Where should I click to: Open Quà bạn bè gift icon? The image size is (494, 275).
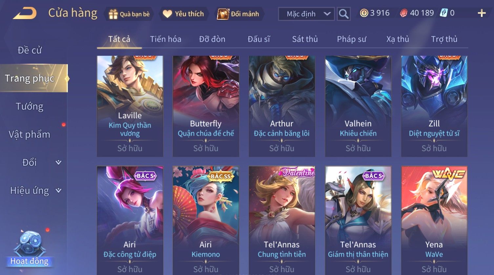click(113, 14)
